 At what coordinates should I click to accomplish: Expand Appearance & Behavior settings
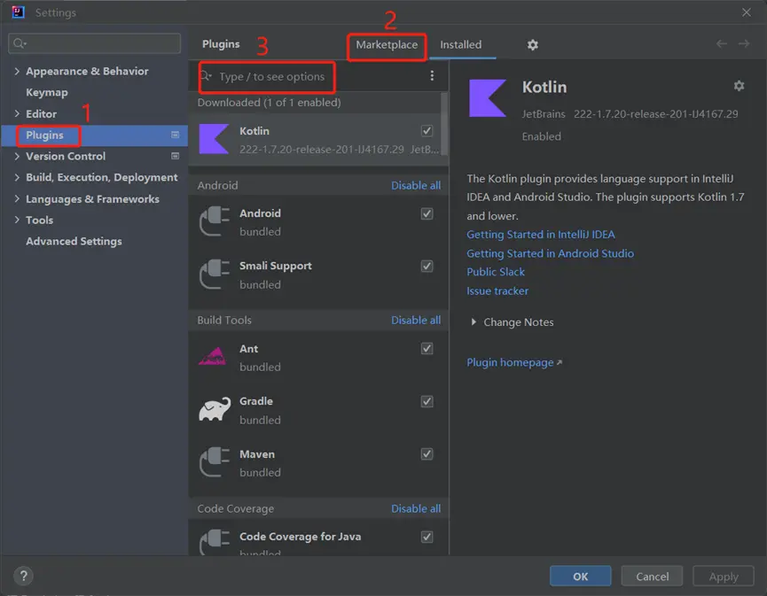pos(17,72)
